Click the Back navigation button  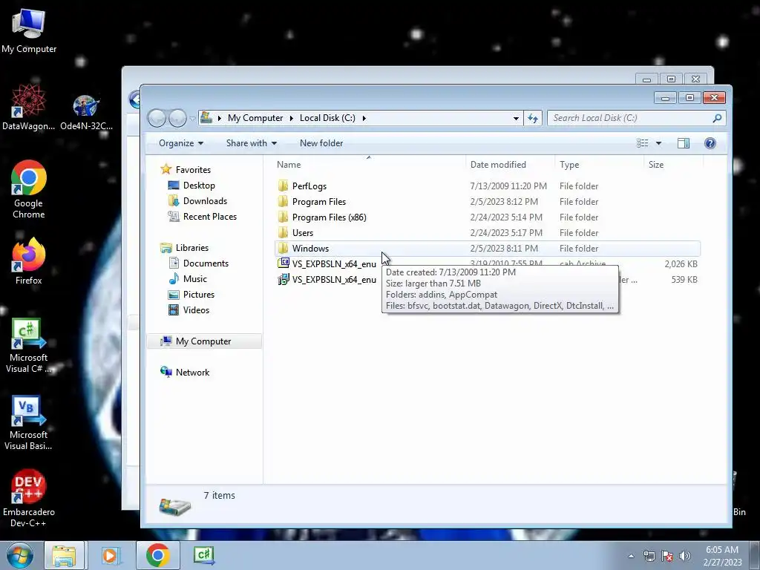(x=157, y=118)
